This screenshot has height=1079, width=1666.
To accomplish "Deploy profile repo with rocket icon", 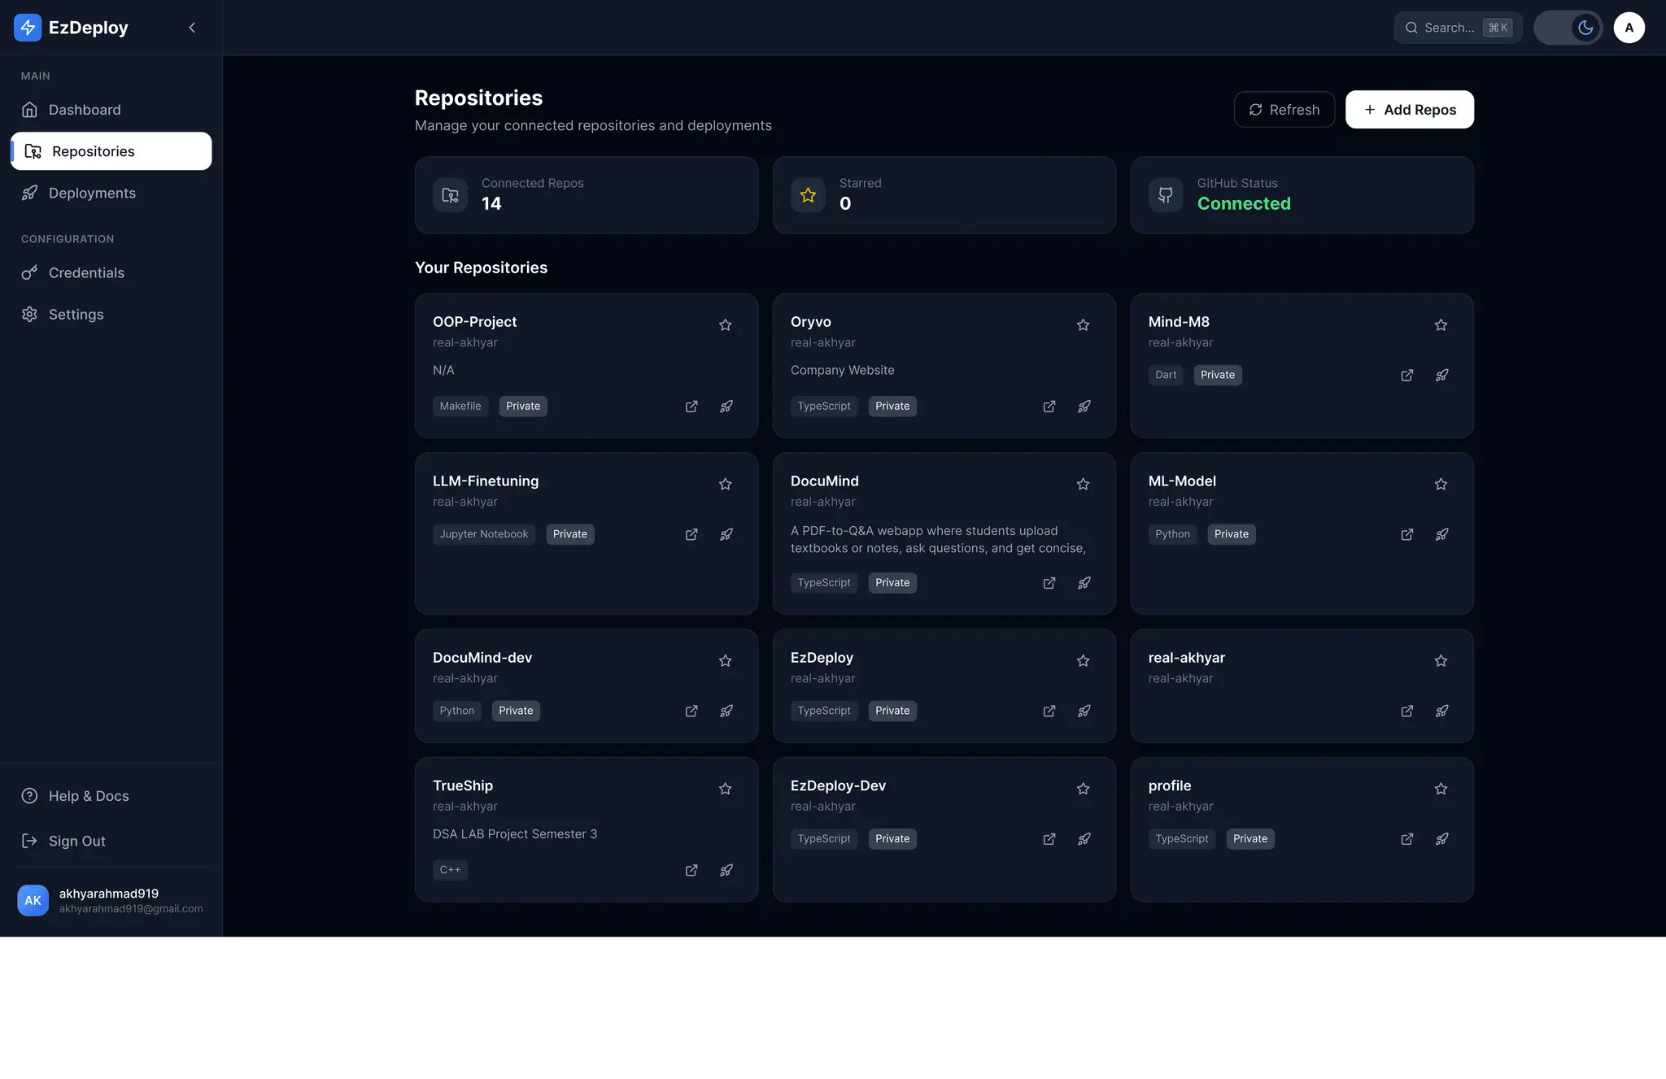I will point(1442,839).
